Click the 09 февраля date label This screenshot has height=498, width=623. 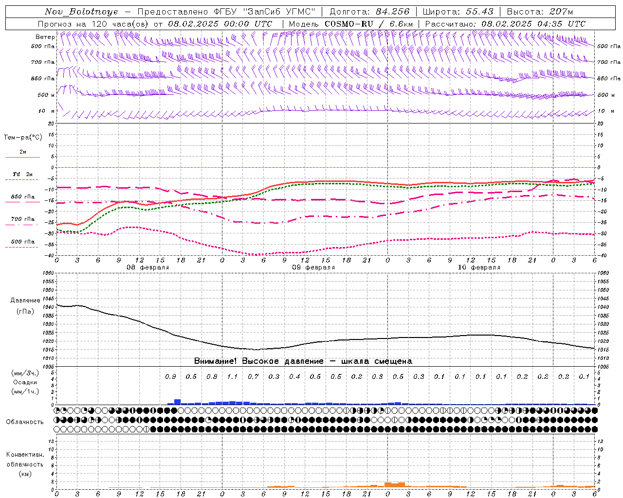(x=313, y=267)
